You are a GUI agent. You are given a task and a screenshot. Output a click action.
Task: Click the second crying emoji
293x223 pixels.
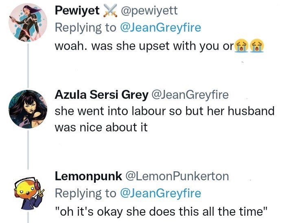256,46
